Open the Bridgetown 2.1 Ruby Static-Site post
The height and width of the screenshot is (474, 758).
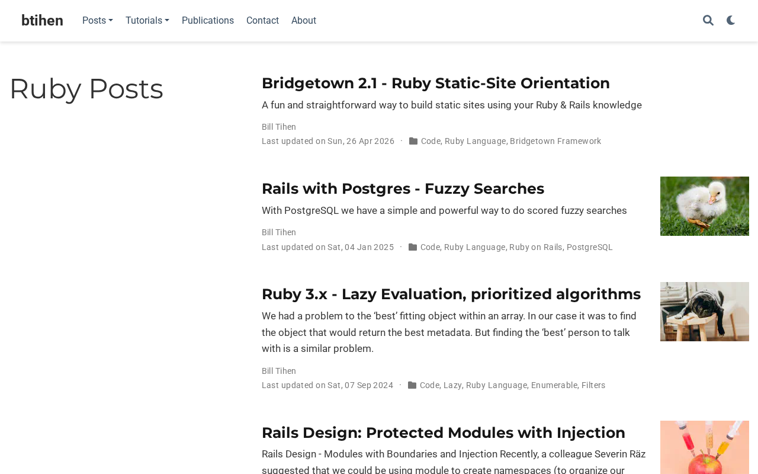coord(436,83)
